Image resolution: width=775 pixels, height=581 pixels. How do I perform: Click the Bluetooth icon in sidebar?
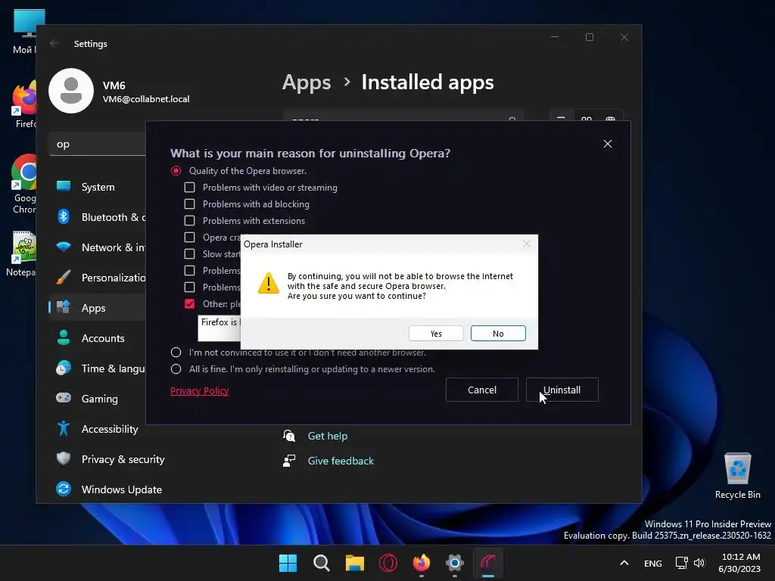click(64, 217)
